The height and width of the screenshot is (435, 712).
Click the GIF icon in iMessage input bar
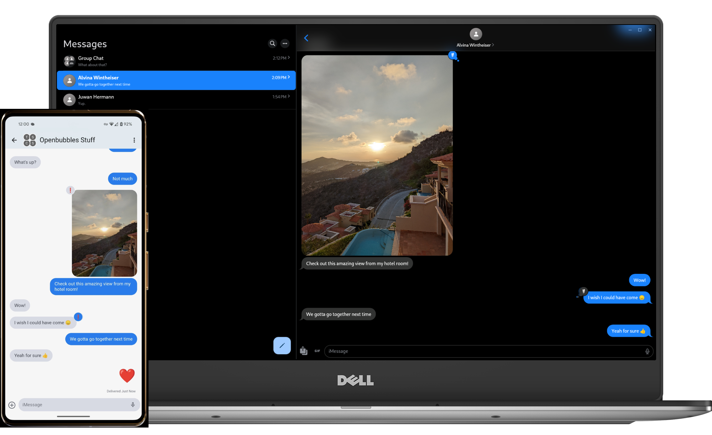click(316, 351)
